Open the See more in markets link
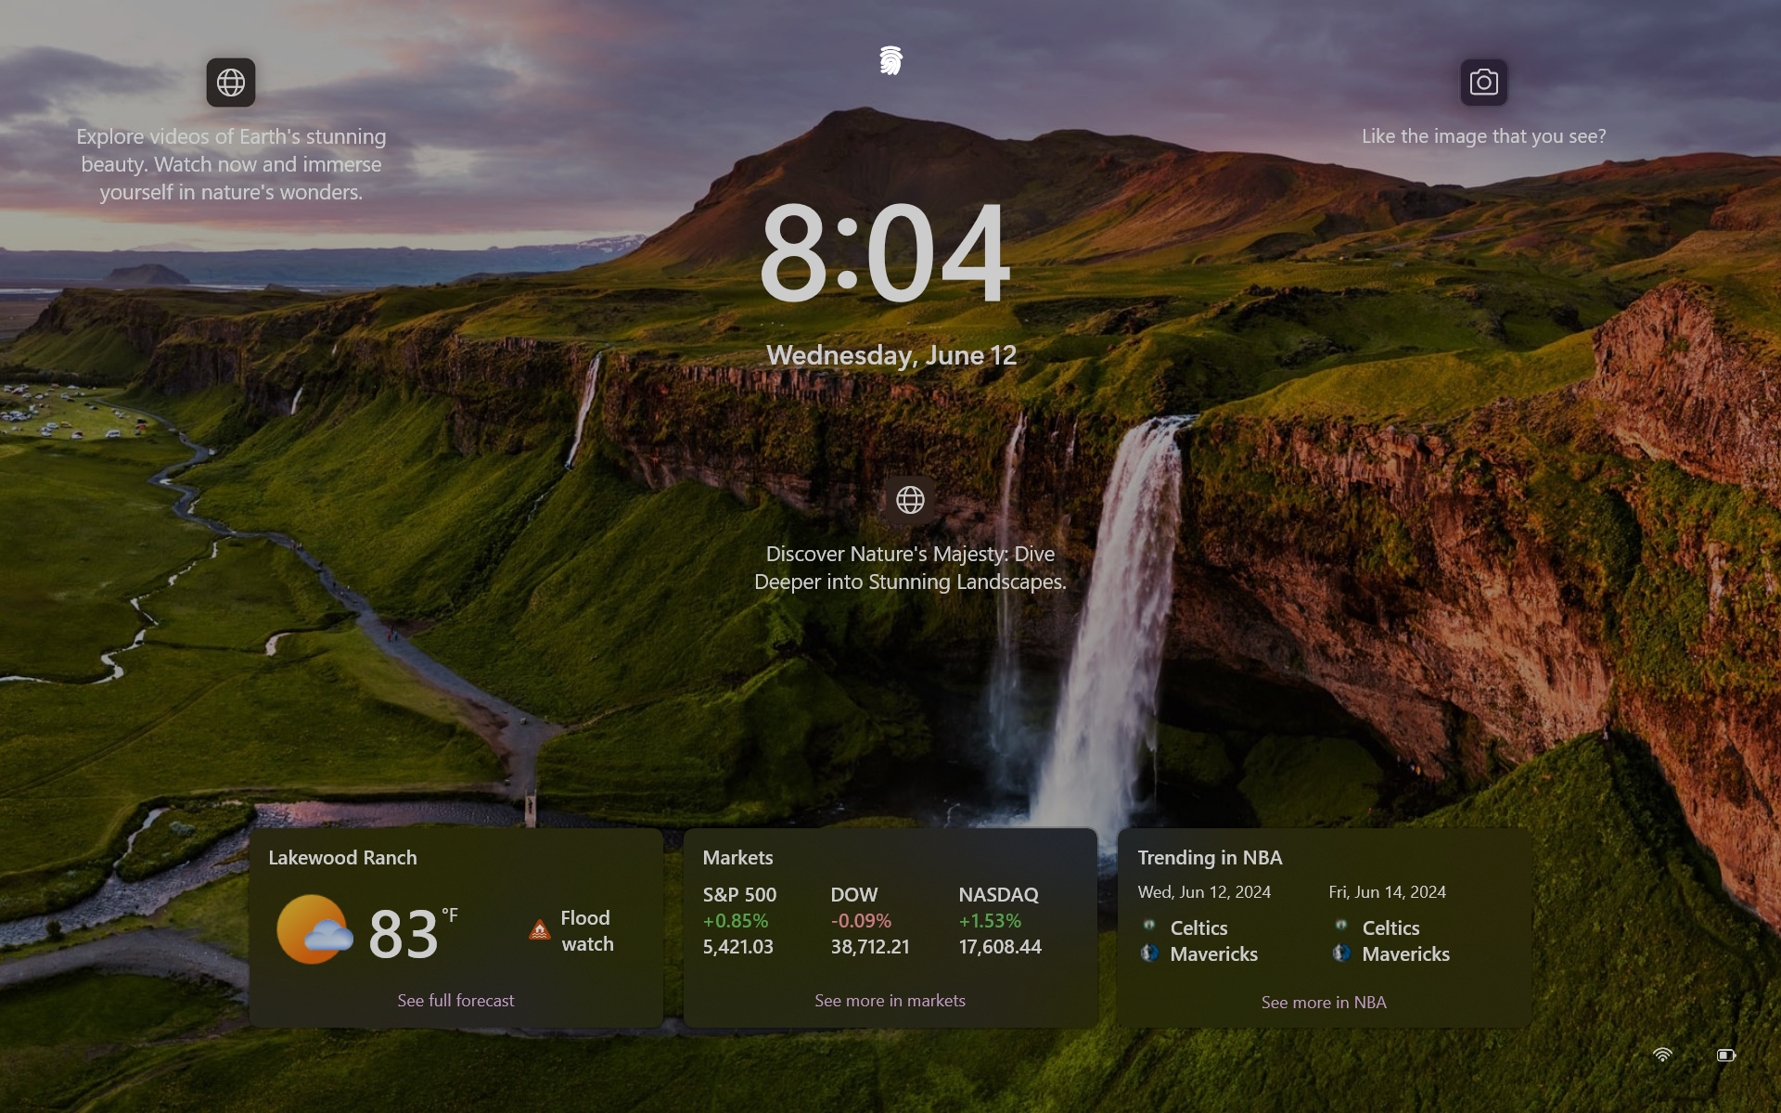The image size is (1781, 1113). click(890, 1001)
